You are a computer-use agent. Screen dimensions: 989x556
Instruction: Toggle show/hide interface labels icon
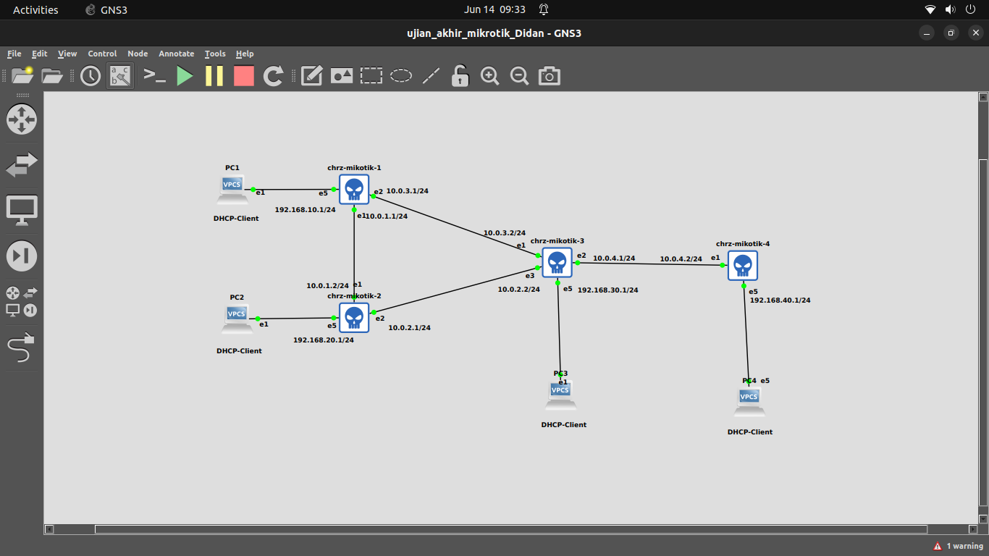120,75
